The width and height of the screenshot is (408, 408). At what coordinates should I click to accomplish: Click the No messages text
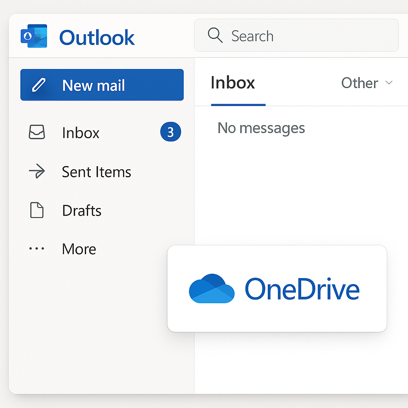(261, 128)
